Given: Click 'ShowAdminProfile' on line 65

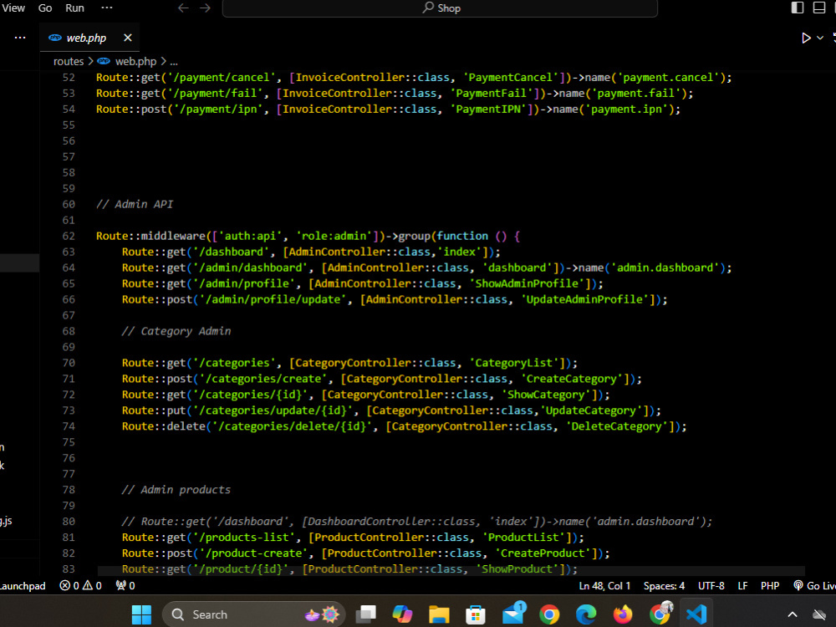Looking at the screenshot, I should point(527,283).
